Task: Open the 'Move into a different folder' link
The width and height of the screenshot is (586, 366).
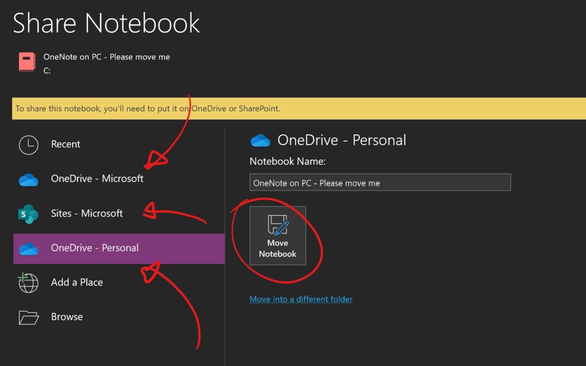Action: click(301, 299)
